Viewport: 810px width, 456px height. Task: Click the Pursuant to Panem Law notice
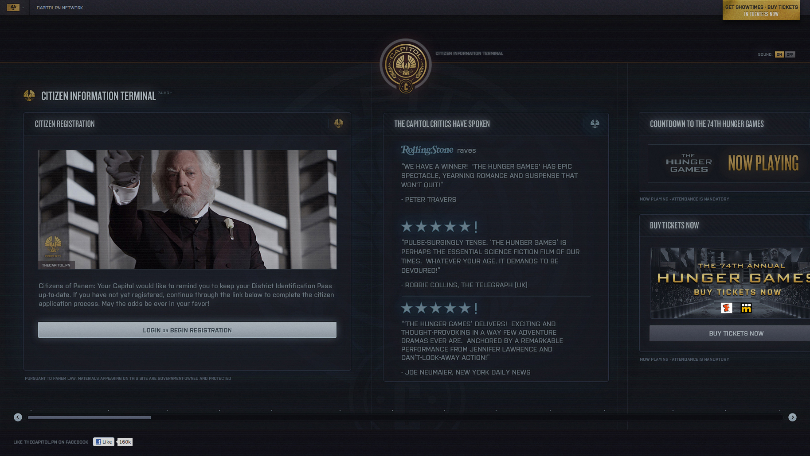[x=128, y=379]
